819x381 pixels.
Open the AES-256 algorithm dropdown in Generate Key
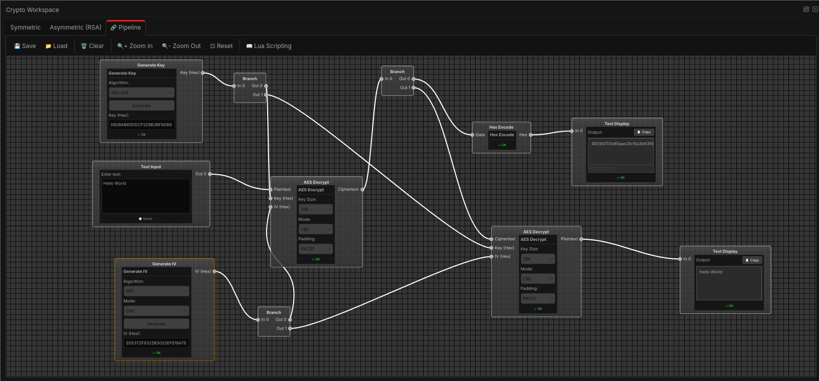[x=142, y=93]
